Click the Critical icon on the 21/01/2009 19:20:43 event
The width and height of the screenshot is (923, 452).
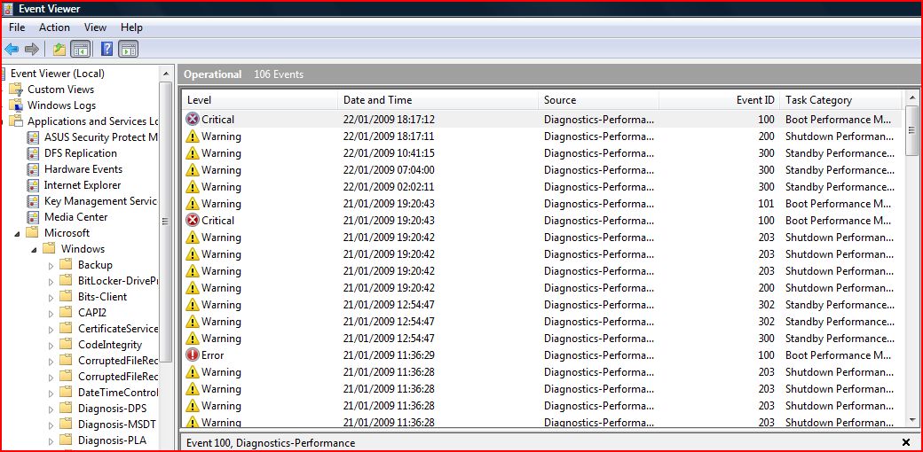pos(193,221)
